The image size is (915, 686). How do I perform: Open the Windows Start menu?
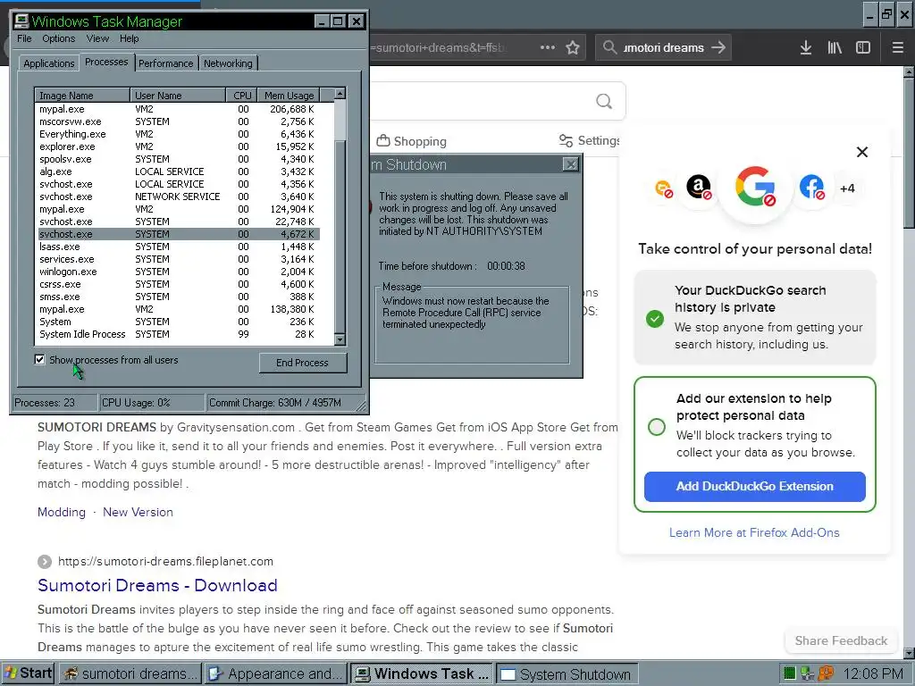point(28,673)
